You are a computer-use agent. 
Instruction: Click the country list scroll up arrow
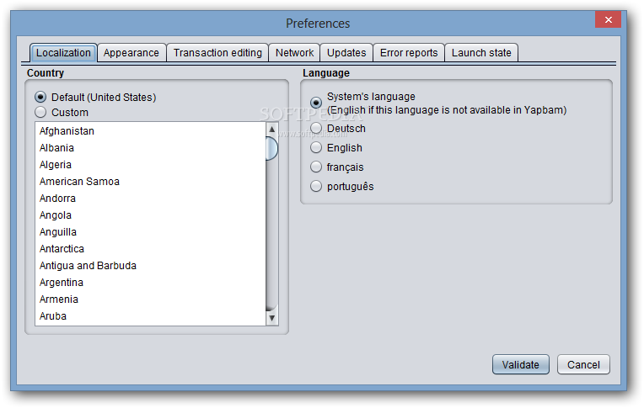click(x=272, y=130)
